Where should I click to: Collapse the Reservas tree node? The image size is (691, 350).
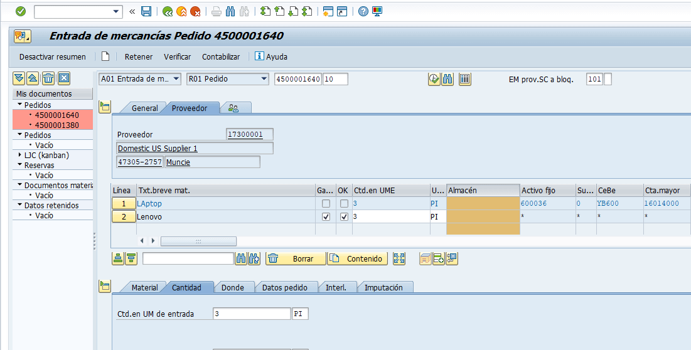pyautogui.click(x=19, y=166)
